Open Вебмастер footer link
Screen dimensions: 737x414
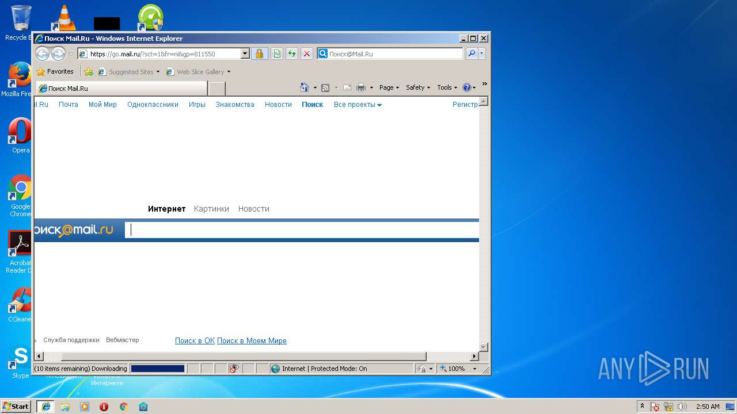tap(123, 340)
